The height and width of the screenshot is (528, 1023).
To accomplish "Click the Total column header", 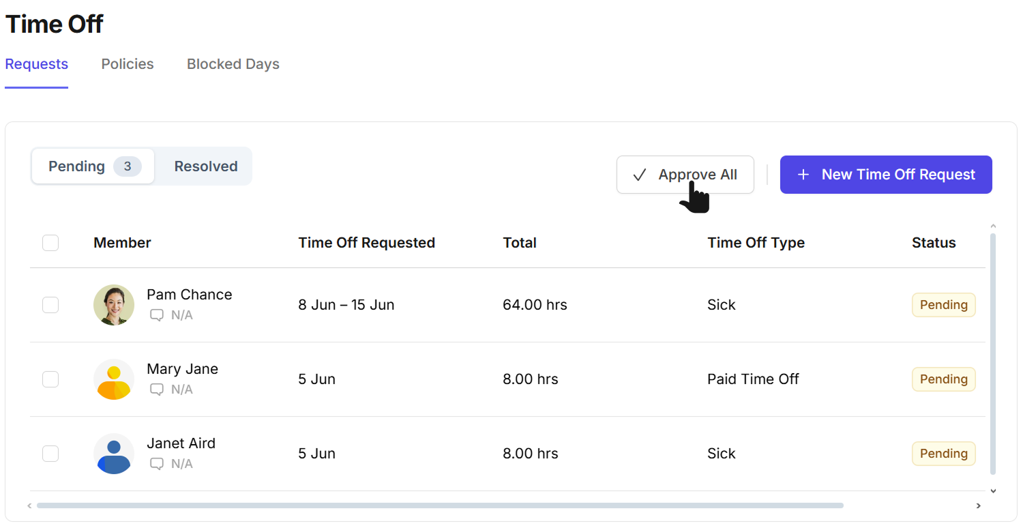I will (520, 243).
